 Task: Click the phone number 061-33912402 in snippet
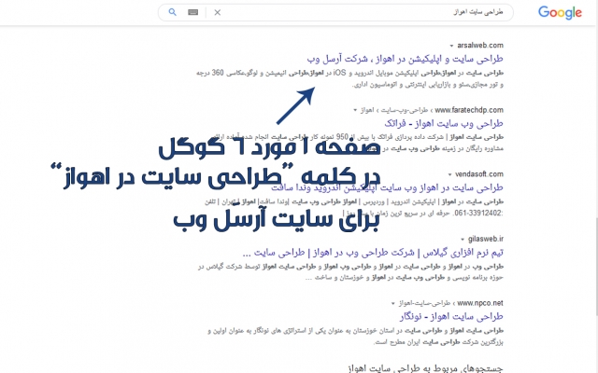click(x=477, y=214)
